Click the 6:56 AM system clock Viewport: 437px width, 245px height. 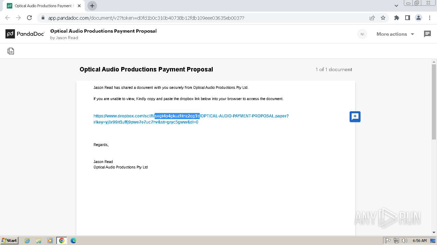pyautogui.click(x=420, y=241)
